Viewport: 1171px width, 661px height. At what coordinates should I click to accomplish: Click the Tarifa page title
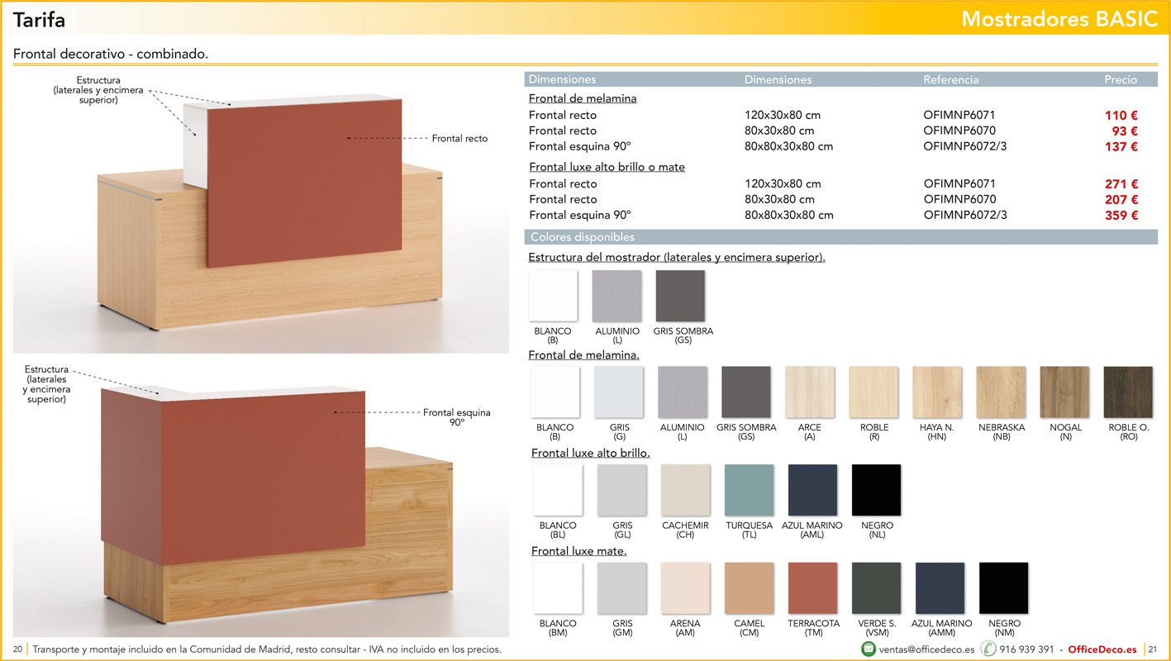[x=39, y=20]
